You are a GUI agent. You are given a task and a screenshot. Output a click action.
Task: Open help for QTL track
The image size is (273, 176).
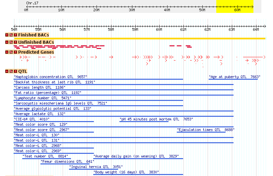15,71
